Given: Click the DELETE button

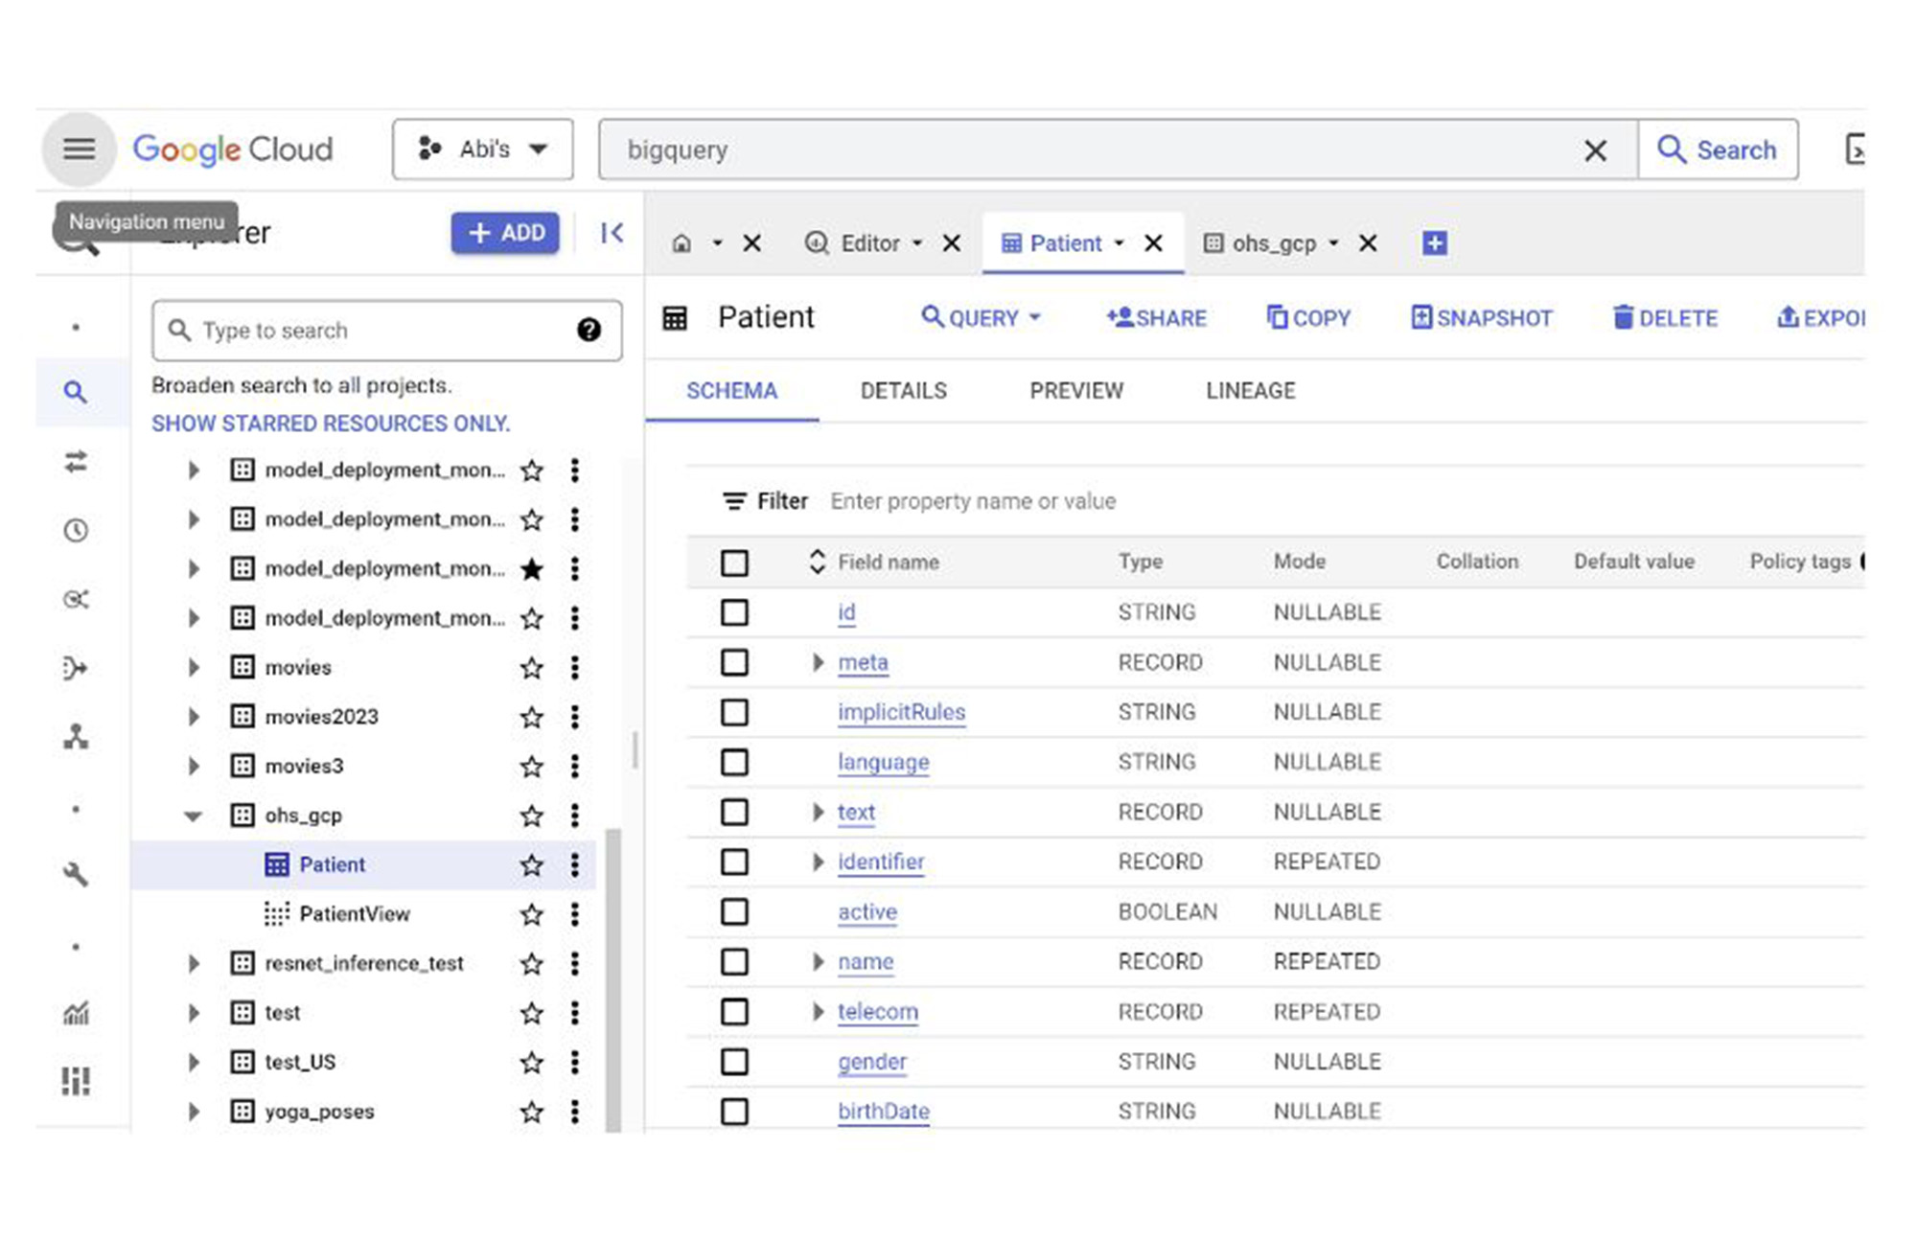Looking at the screenshot, I should (x=1665, y=318).
